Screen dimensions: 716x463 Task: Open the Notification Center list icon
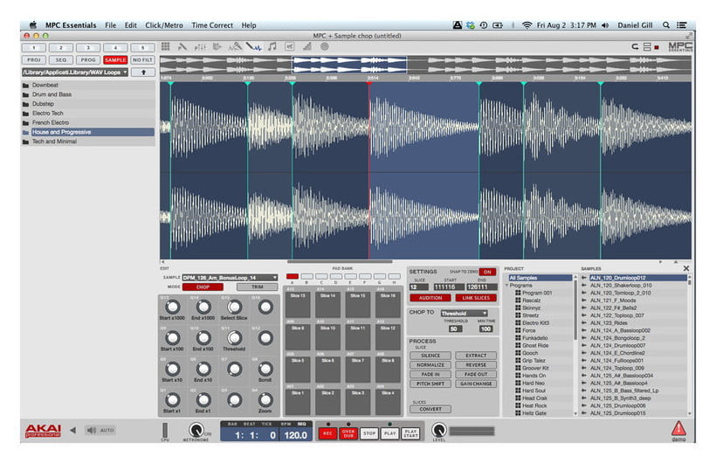[682, 25]
